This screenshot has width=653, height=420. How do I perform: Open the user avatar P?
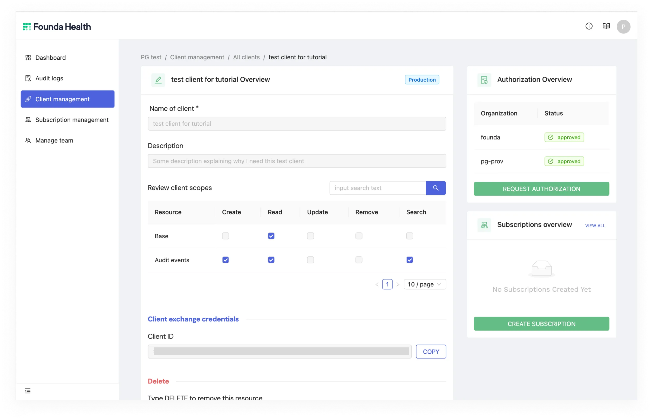click(623, 27)
